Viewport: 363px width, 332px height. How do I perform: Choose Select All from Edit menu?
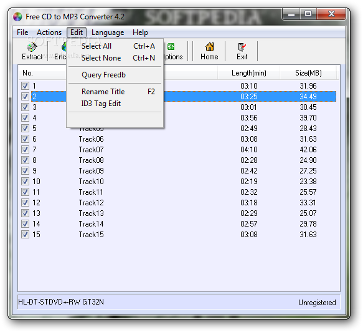click(x=115, y=46)
